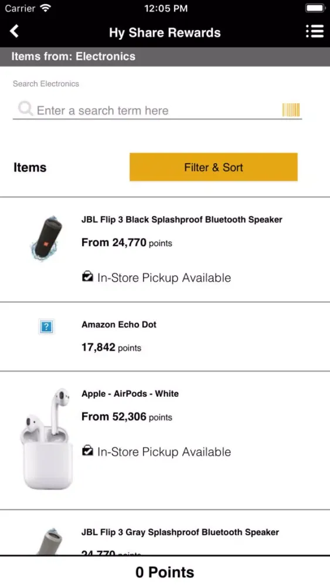
Task: Open the list menu icon
Action: pyautogui.click(x=315, y=32)
